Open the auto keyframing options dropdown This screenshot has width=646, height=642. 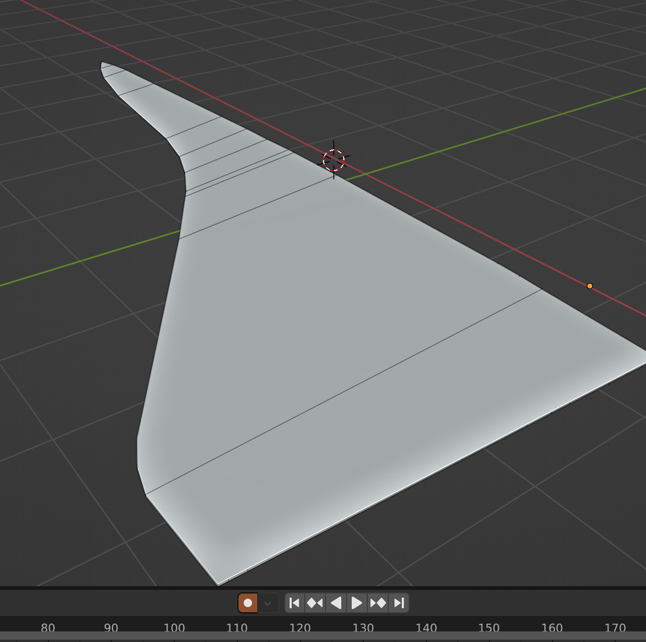(268, 603)
